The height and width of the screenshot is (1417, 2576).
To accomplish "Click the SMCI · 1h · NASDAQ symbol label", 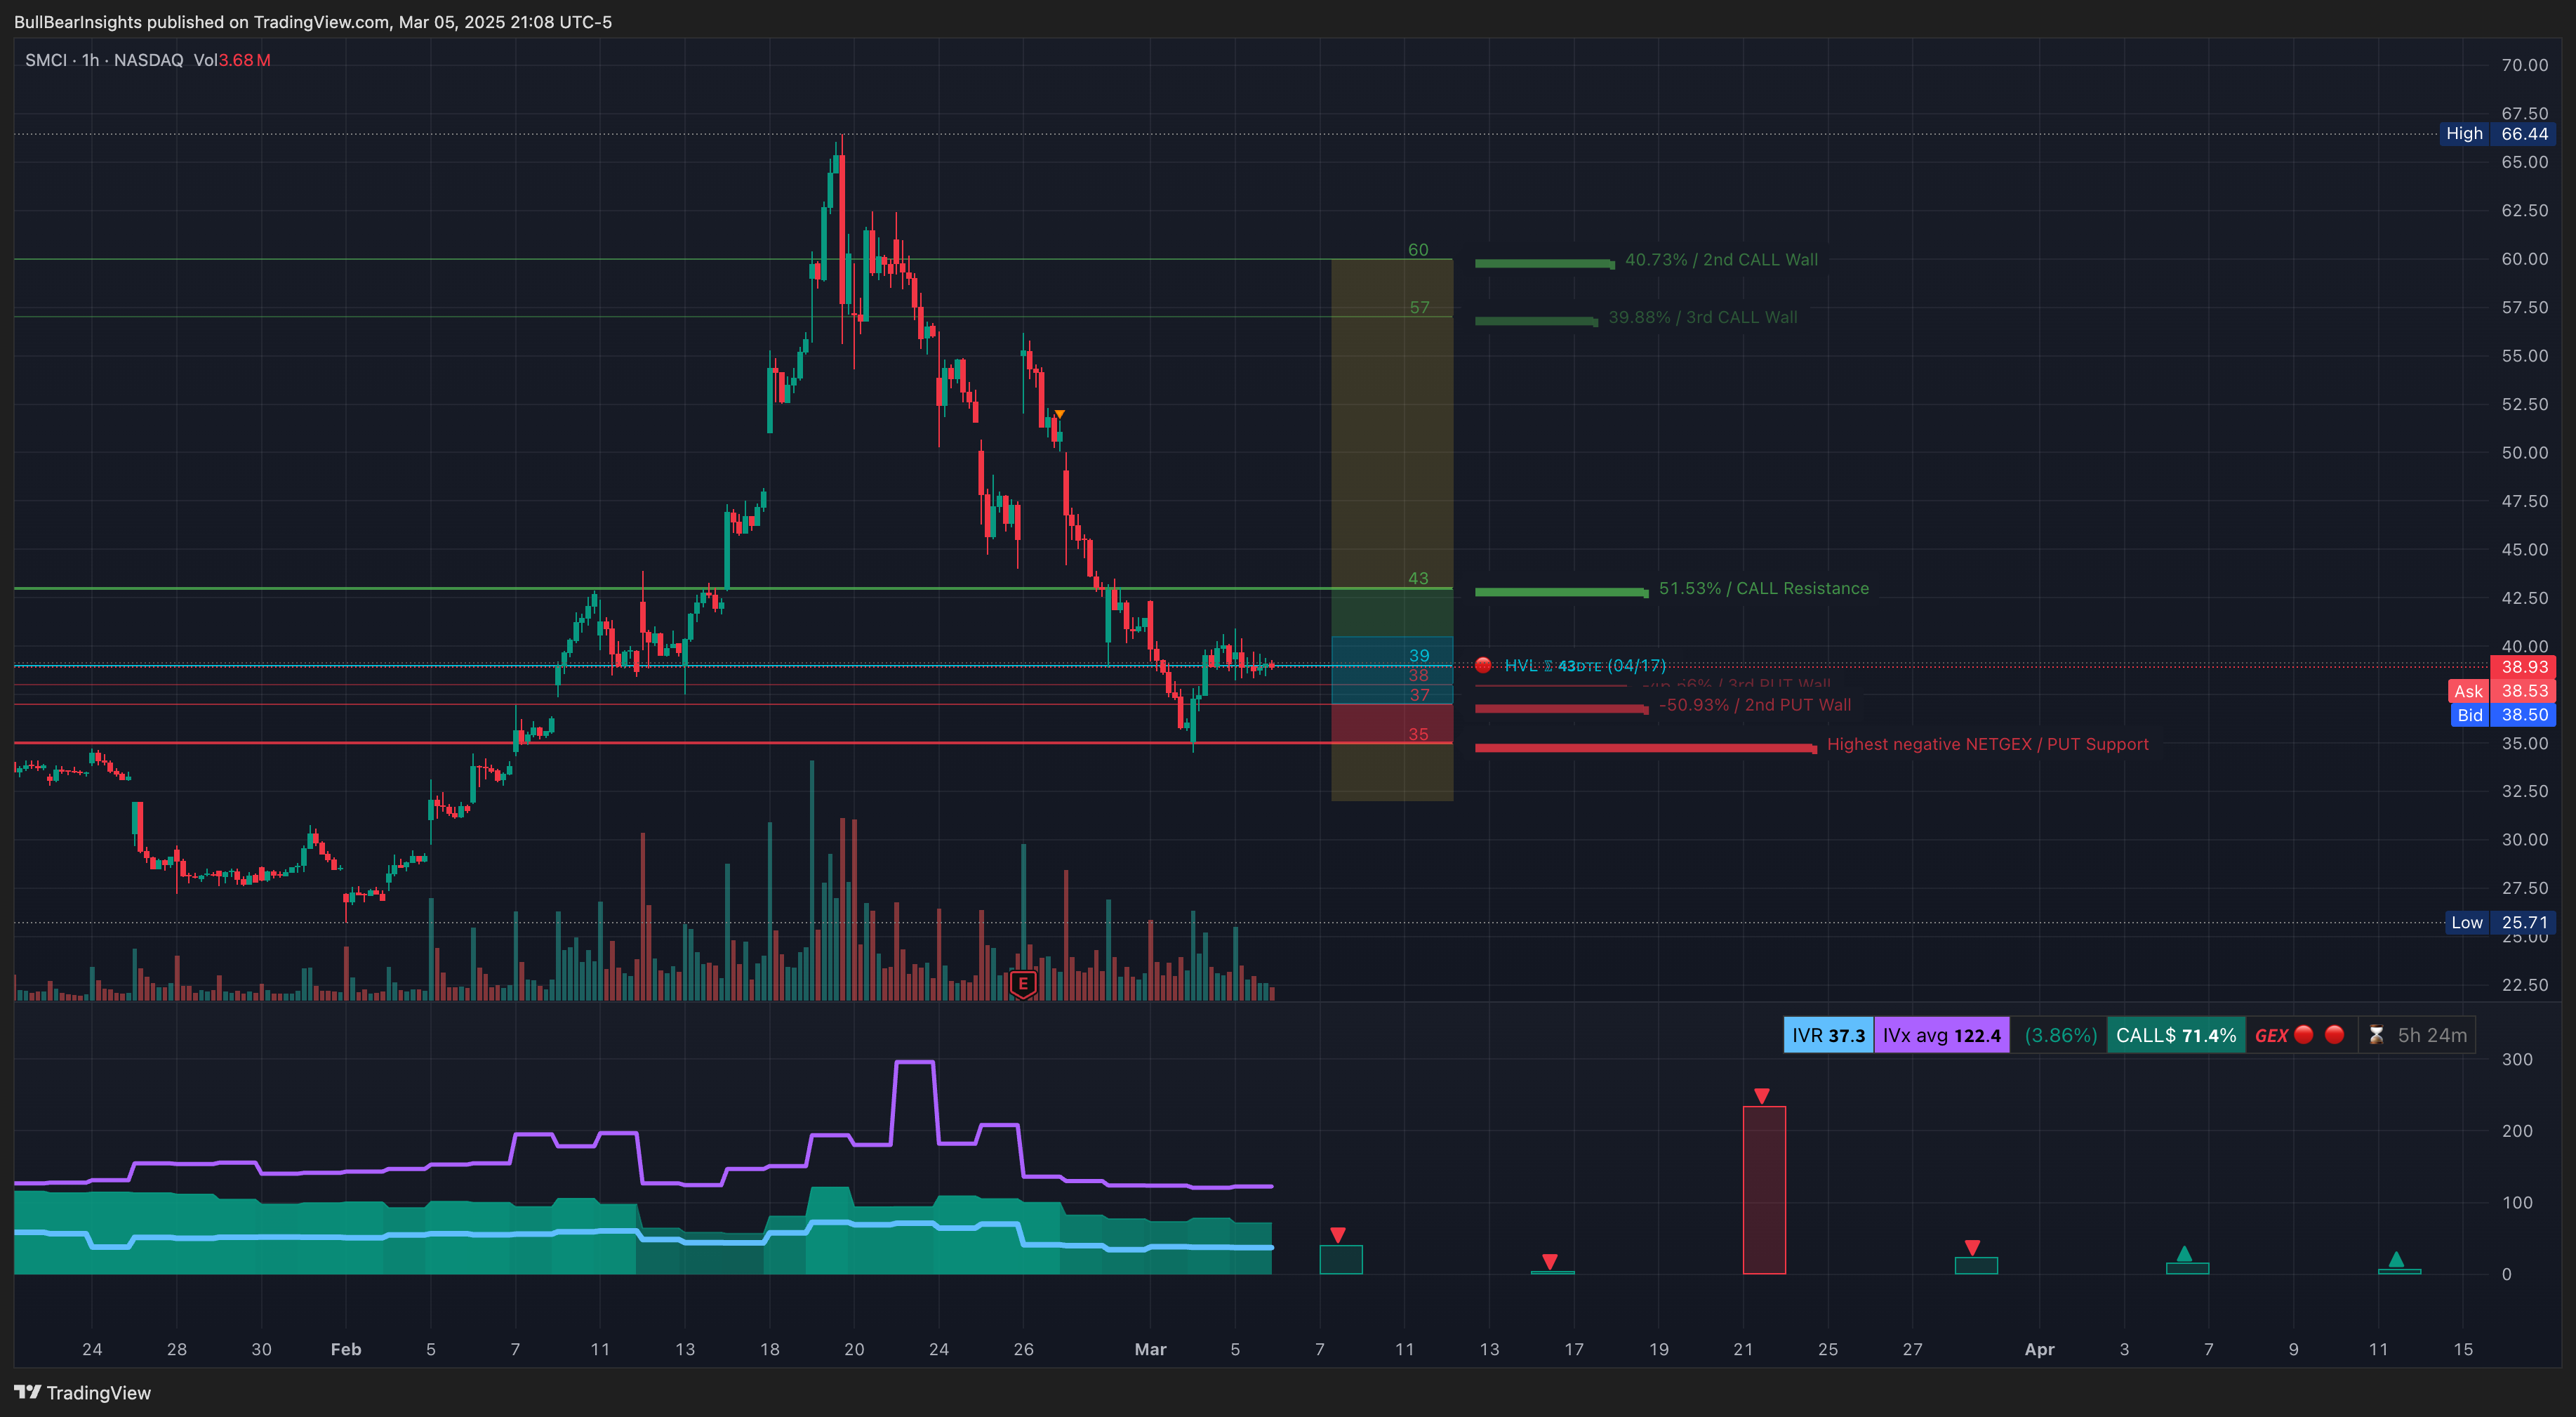I will (x=104, y=60).
